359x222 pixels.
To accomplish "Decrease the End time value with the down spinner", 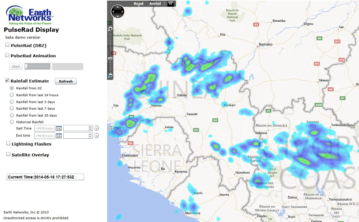I will pyautogui.click(x=90, y=137).
